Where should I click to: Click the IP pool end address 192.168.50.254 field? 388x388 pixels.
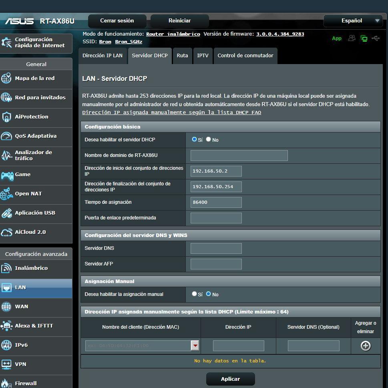point(216,187)
